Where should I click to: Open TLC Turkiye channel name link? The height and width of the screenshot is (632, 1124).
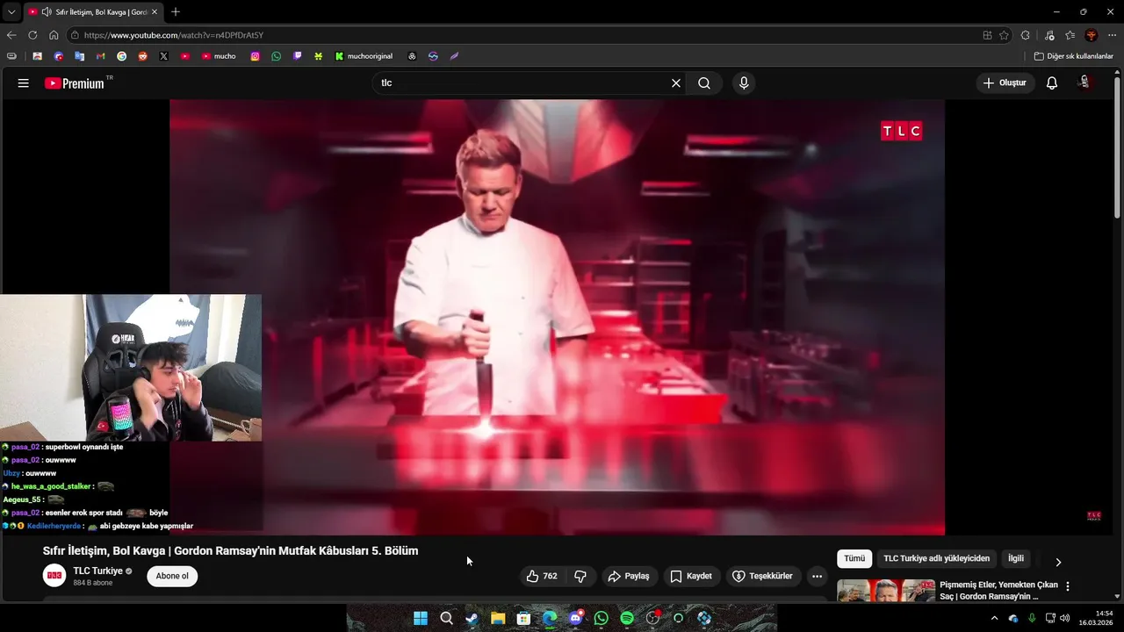pos(97,571)
